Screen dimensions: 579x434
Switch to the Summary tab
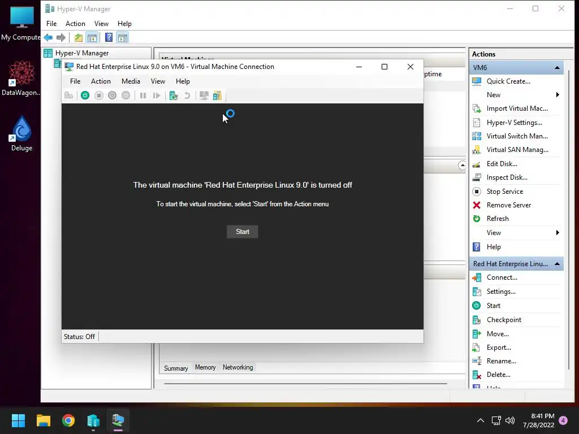point(176,368)
